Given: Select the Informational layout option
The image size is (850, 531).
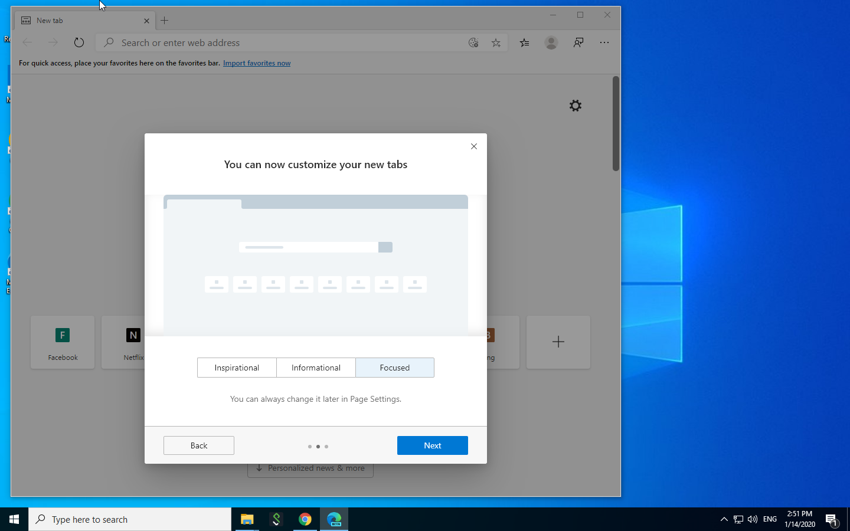Looking at the screenshot, I should tap(316, 368).
